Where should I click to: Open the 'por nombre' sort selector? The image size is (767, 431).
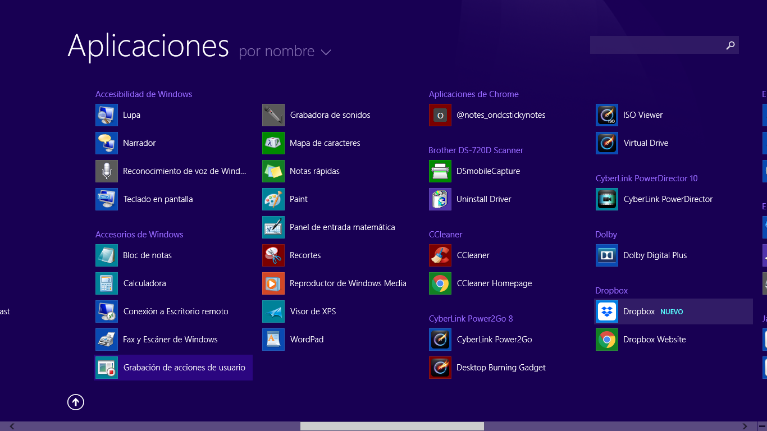(x=285, y=51)
